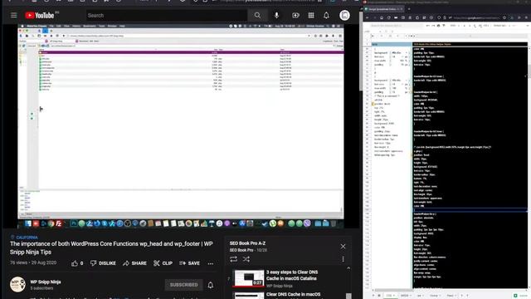Click the black header cell in the spreadsheet
Screen dimensions: 531x299
(470, 44)
